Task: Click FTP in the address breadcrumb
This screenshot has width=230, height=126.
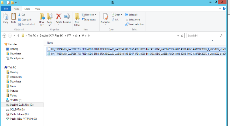Action: pyautogui.click(x=69, y=36)
